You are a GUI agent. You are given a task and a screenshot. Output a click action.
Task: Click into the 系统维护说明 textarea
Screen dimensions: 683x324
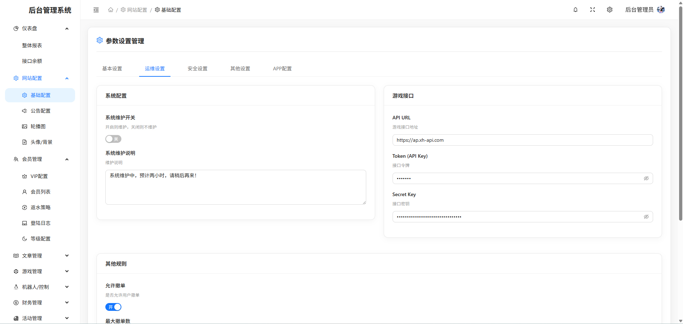click(236, 187)
